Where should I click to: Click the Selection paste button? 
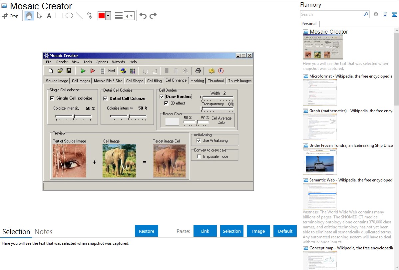click(232, 231)
